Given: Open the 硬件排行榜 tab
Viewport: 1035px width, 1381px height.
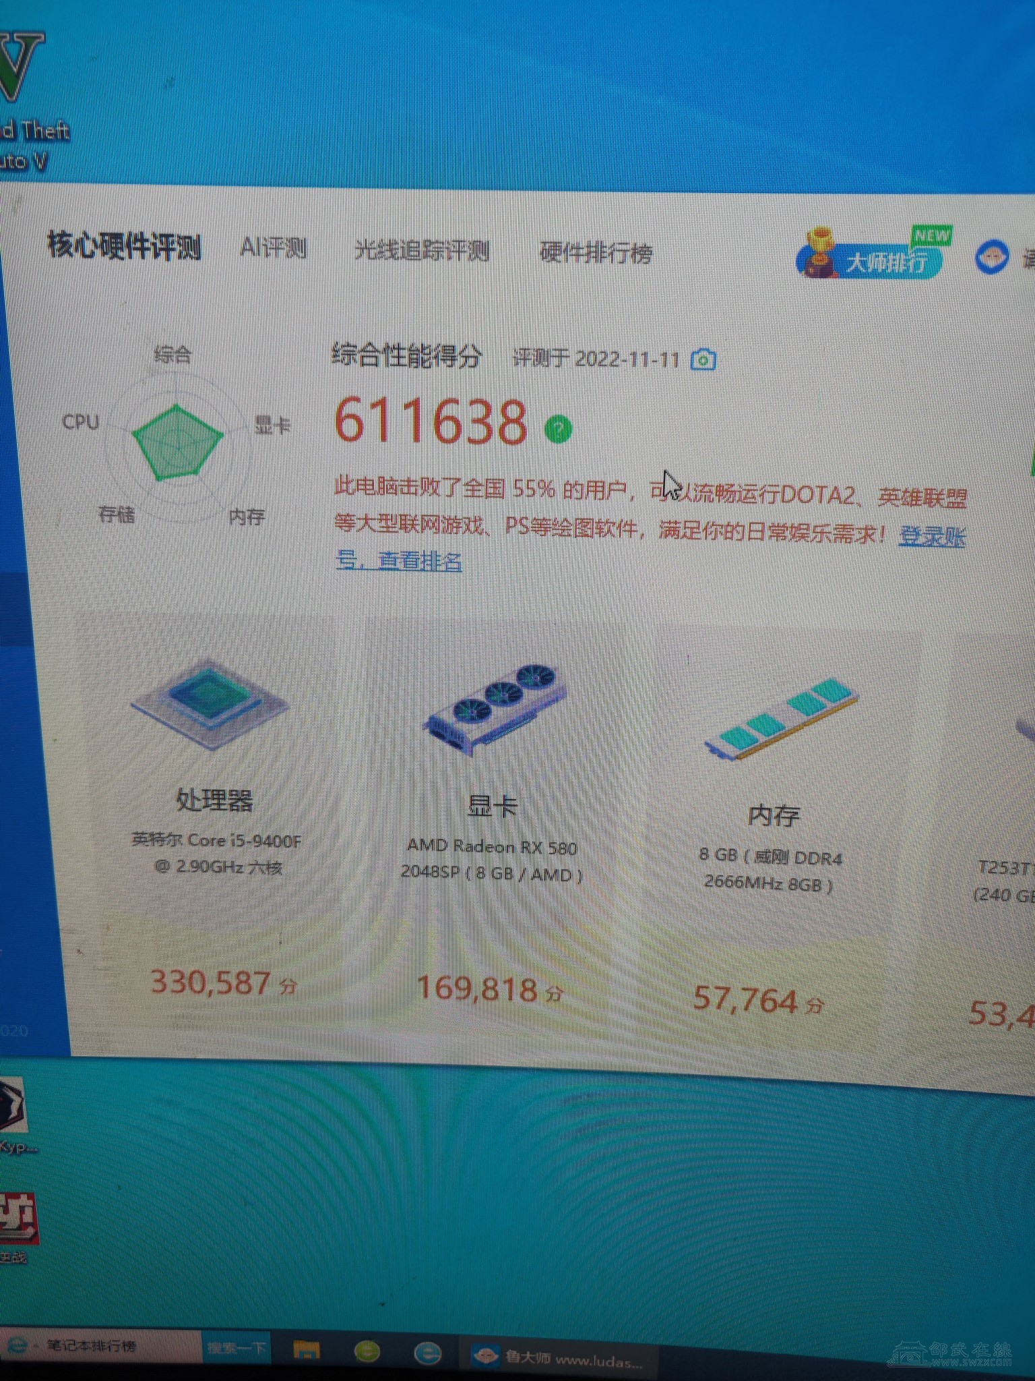Looking at the screenshot, I should pos(596,254).
